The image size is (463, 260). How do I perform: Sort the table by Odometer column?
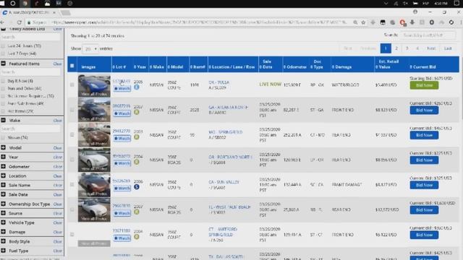point(295,67)
